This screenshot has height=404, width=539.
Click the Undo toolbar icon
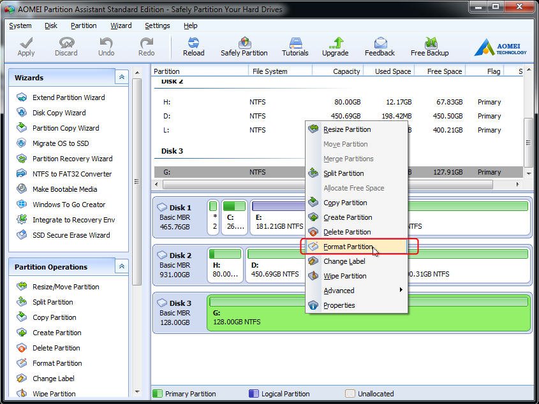(x=107, y=47)
